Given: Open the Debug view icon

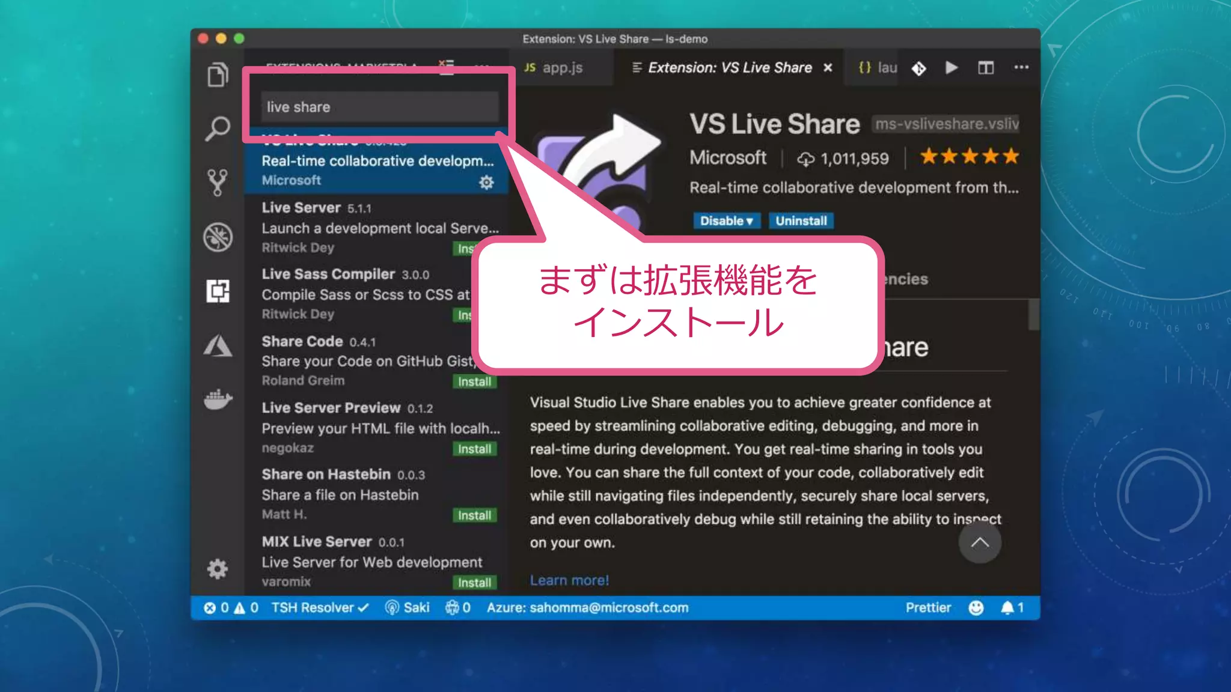Looking at the screenshot, I should tap(218, 237).
